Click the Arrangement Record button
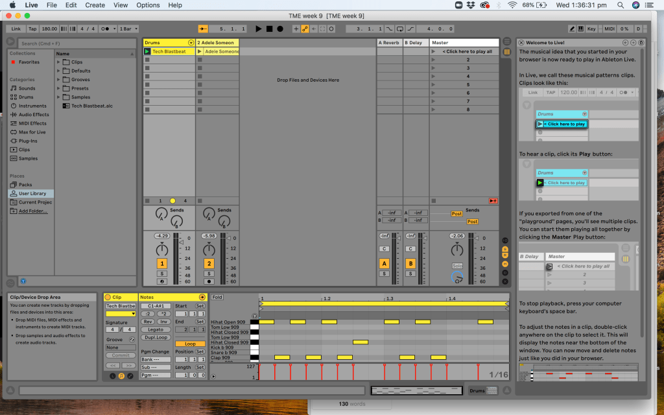The height and width of the screenshot is (415, 664). [280, 29]
